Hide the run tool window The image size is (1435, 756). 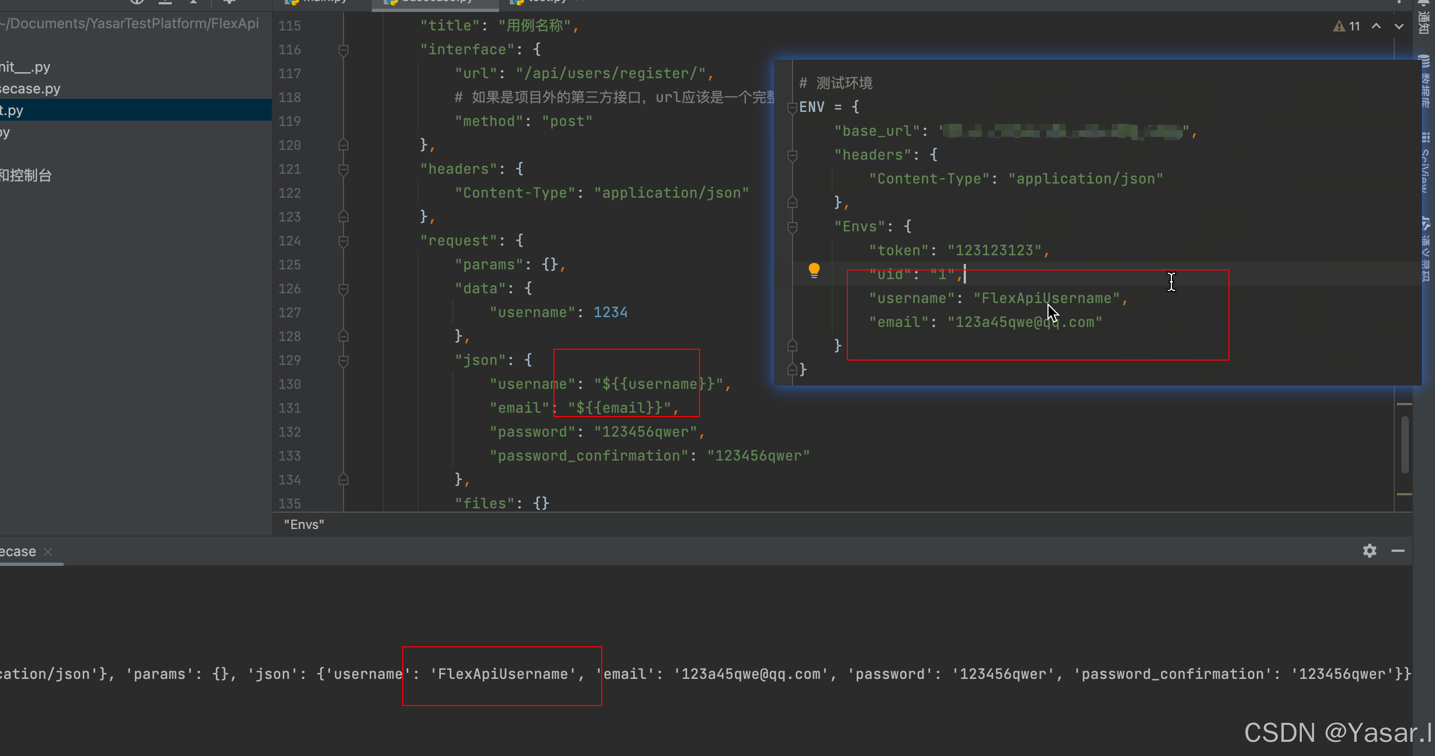1397,551
